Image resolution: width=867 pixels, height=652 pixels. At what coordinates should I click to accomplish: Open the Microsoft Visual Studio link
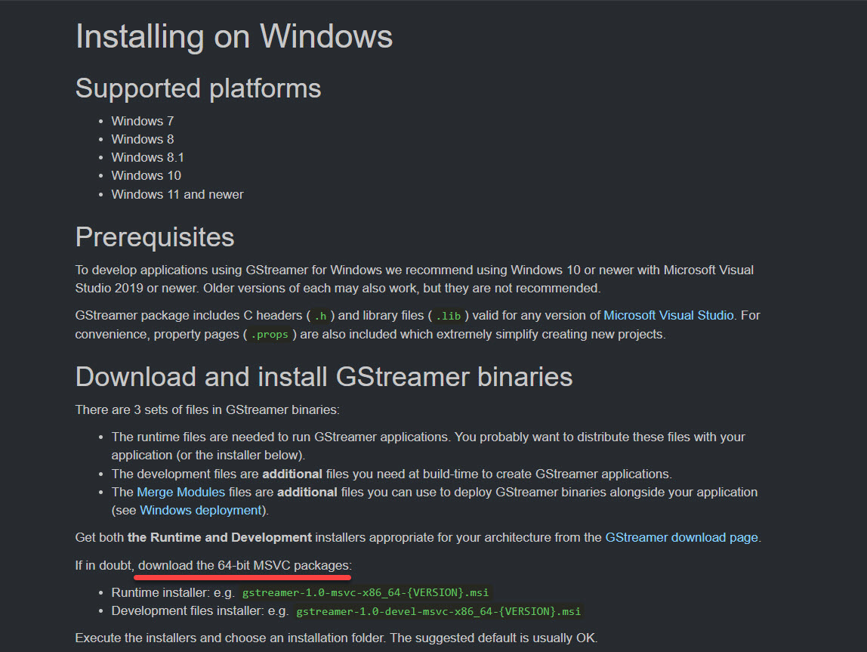pyautogui.click(x=668, y=315)
